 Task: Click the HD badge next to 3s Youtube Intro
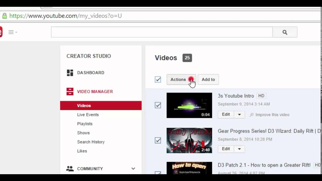click(261, 96)
